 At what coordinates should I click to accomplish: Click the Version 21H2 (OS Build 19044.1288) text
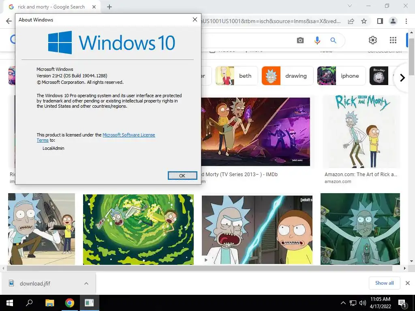click(x=72, y=76)
